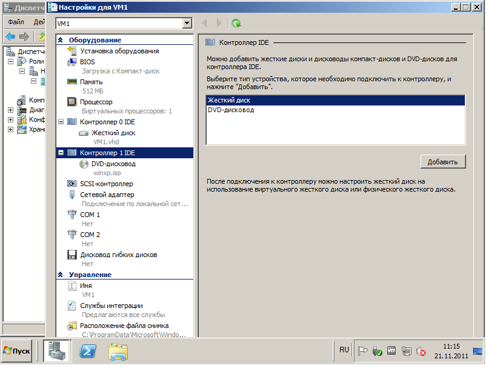The height and width of the screenshot is (365, 486).
Task: Click the Integration Services icon
Action: coord(72,306)
